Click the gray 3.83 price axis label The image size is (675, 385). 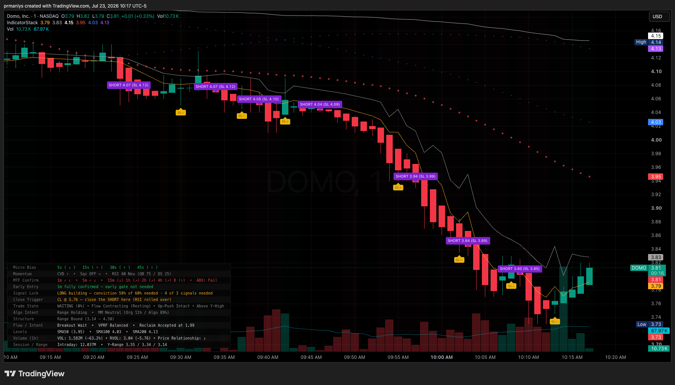(x=656, y=257)
